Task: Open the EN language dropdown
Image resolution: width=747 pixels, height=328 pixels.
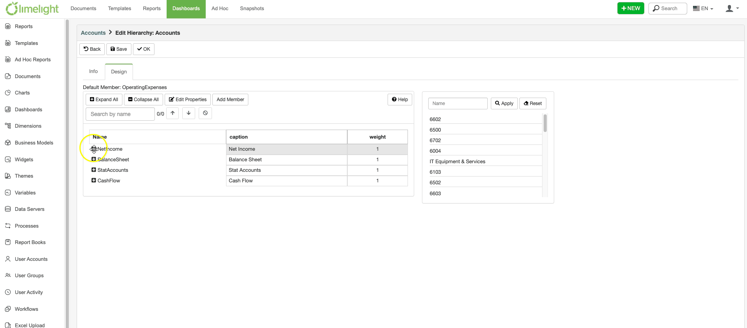Action: pos(703,9)
